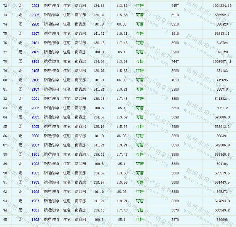236x227 pixels.
Task: Open room 2001 link
Action: [x=35, y=99]
